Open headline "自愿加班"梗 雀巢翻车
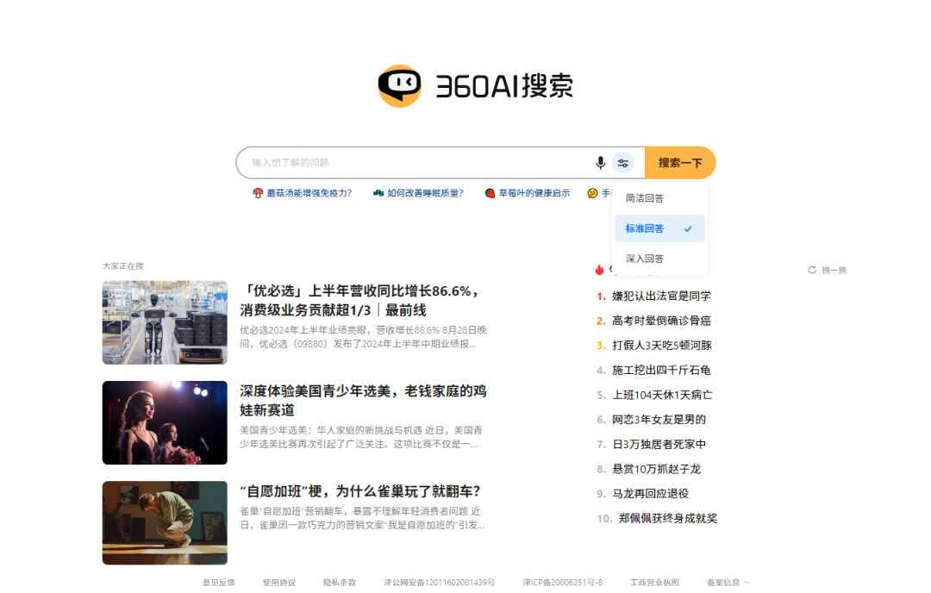The image size is (931, 593). [360, 491]
